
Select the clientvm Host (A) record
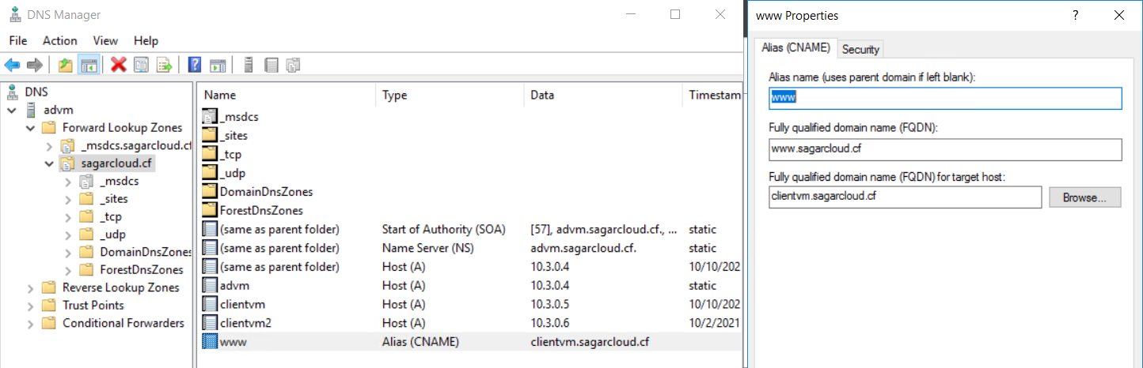coord(469,304)
